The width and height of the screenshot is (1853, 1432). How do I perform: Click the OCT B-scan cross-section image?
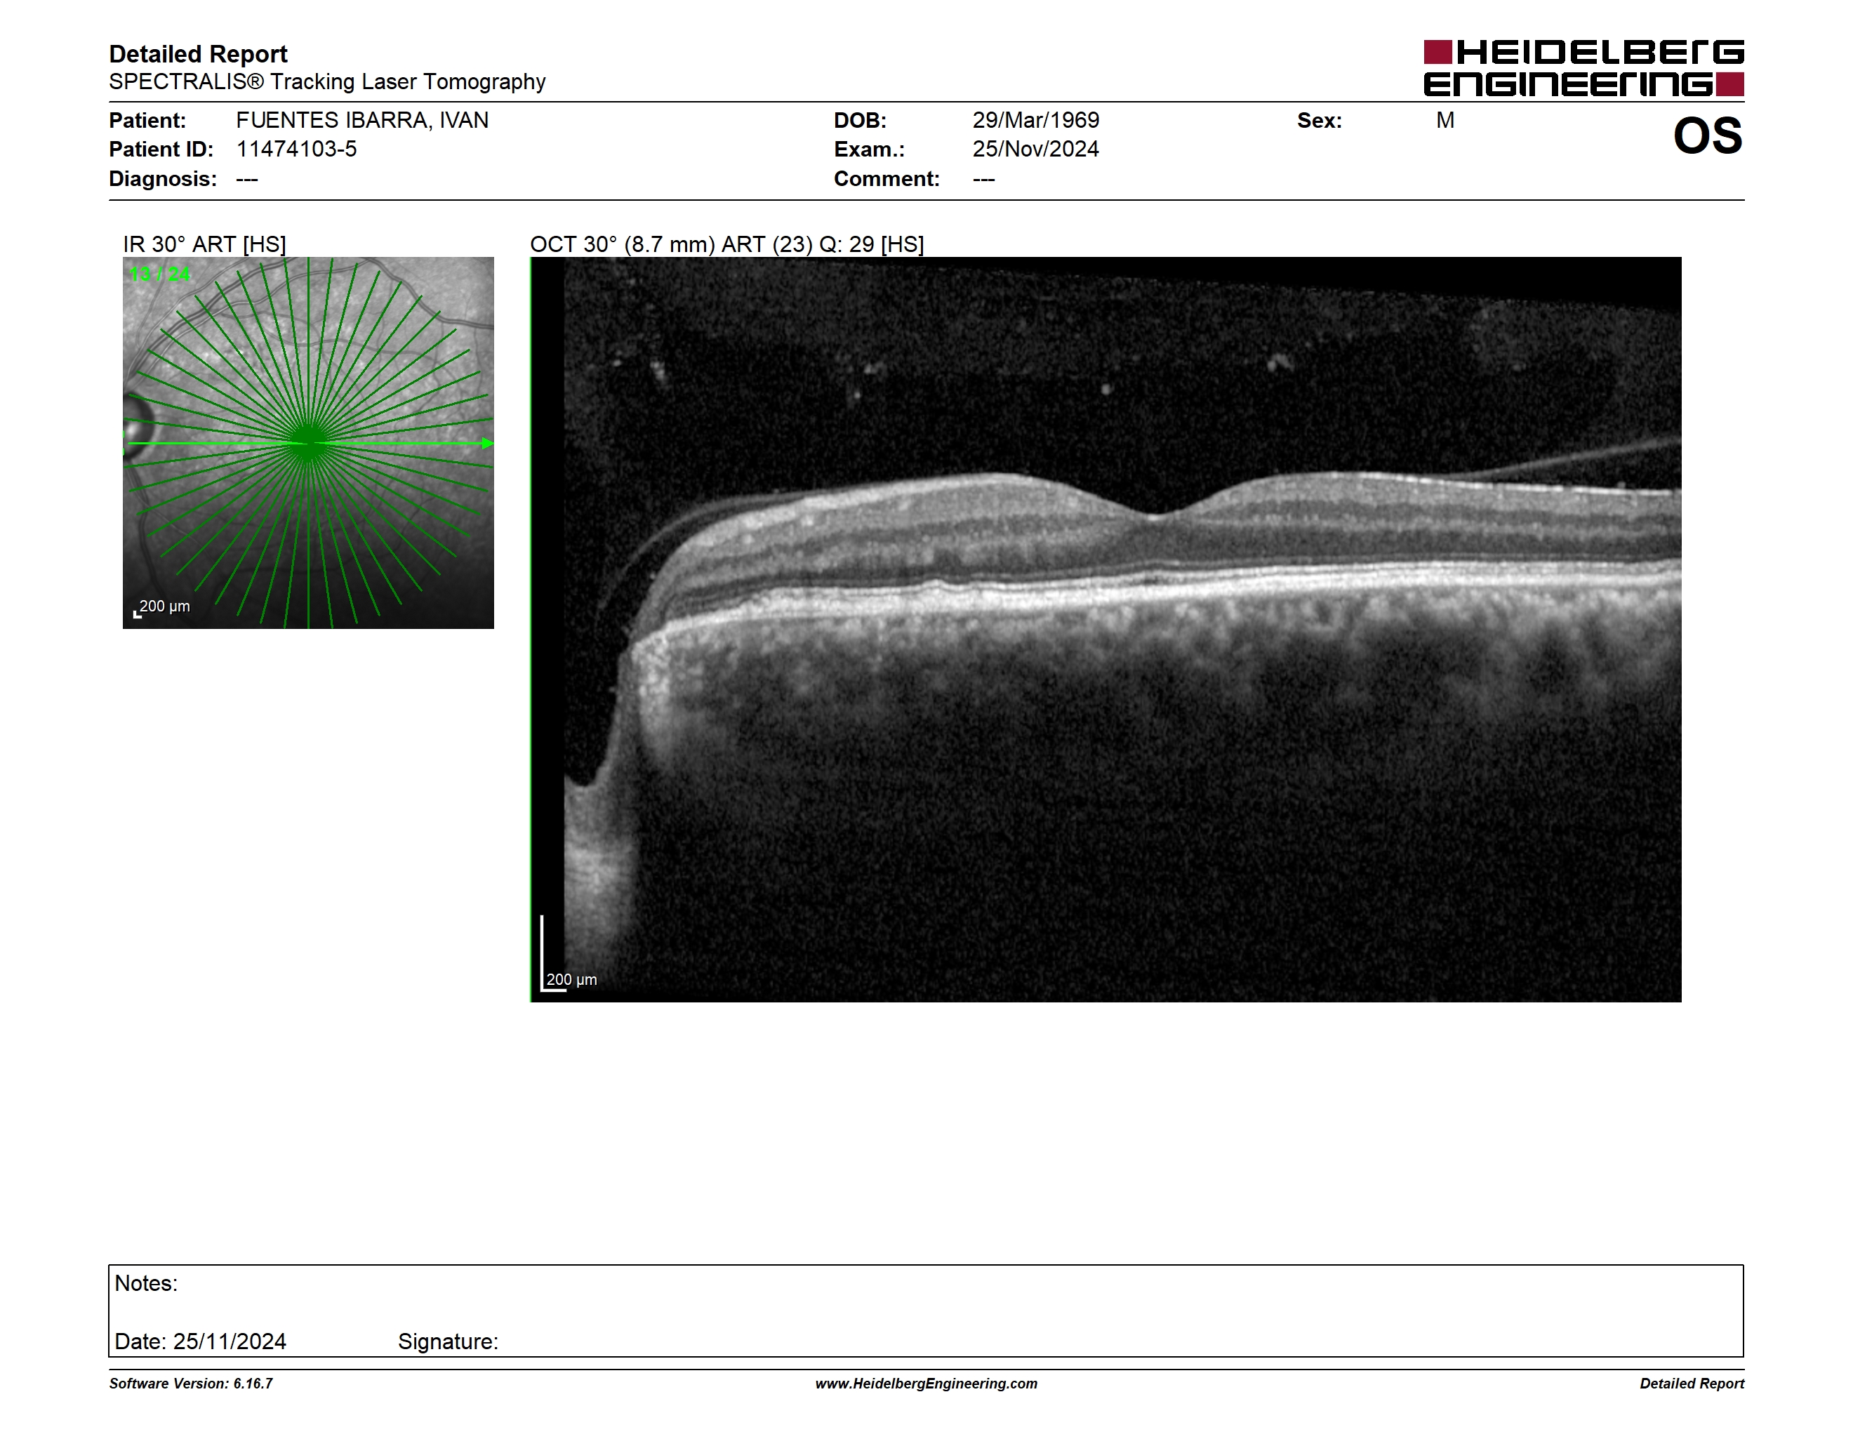pos(1105,630)
